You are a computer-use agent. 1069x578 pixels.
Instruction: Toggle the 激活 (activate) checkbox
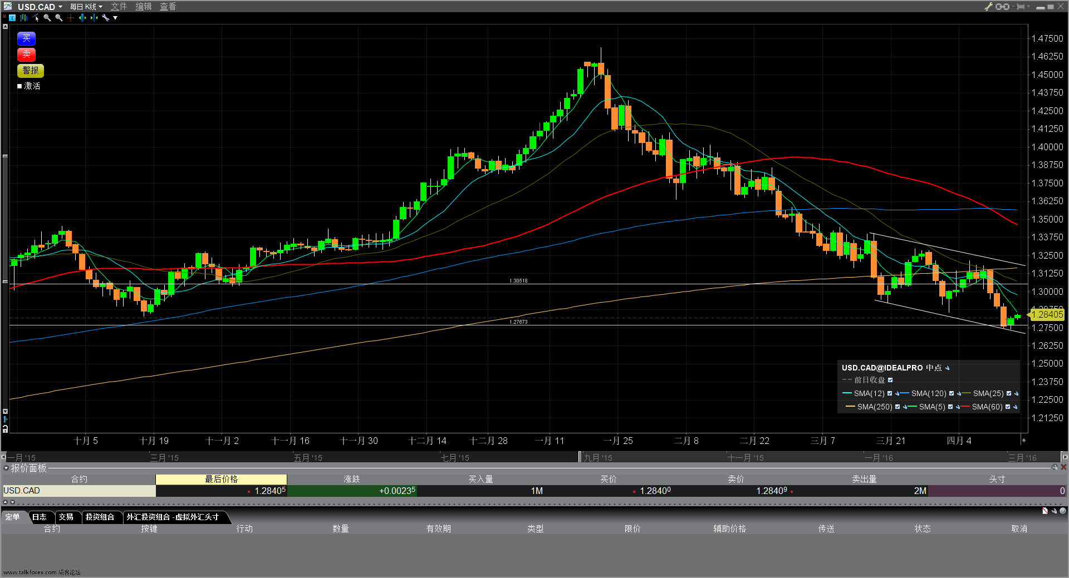(19, 86)
